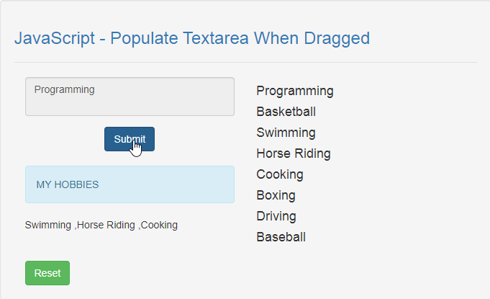
Task: Click Horse Riding in the submitted hobbies text
Action: pos(106,226)
